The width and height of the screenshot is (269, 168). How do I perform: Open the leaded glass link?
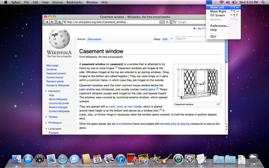pyautogui.click(x=148, y=89)
